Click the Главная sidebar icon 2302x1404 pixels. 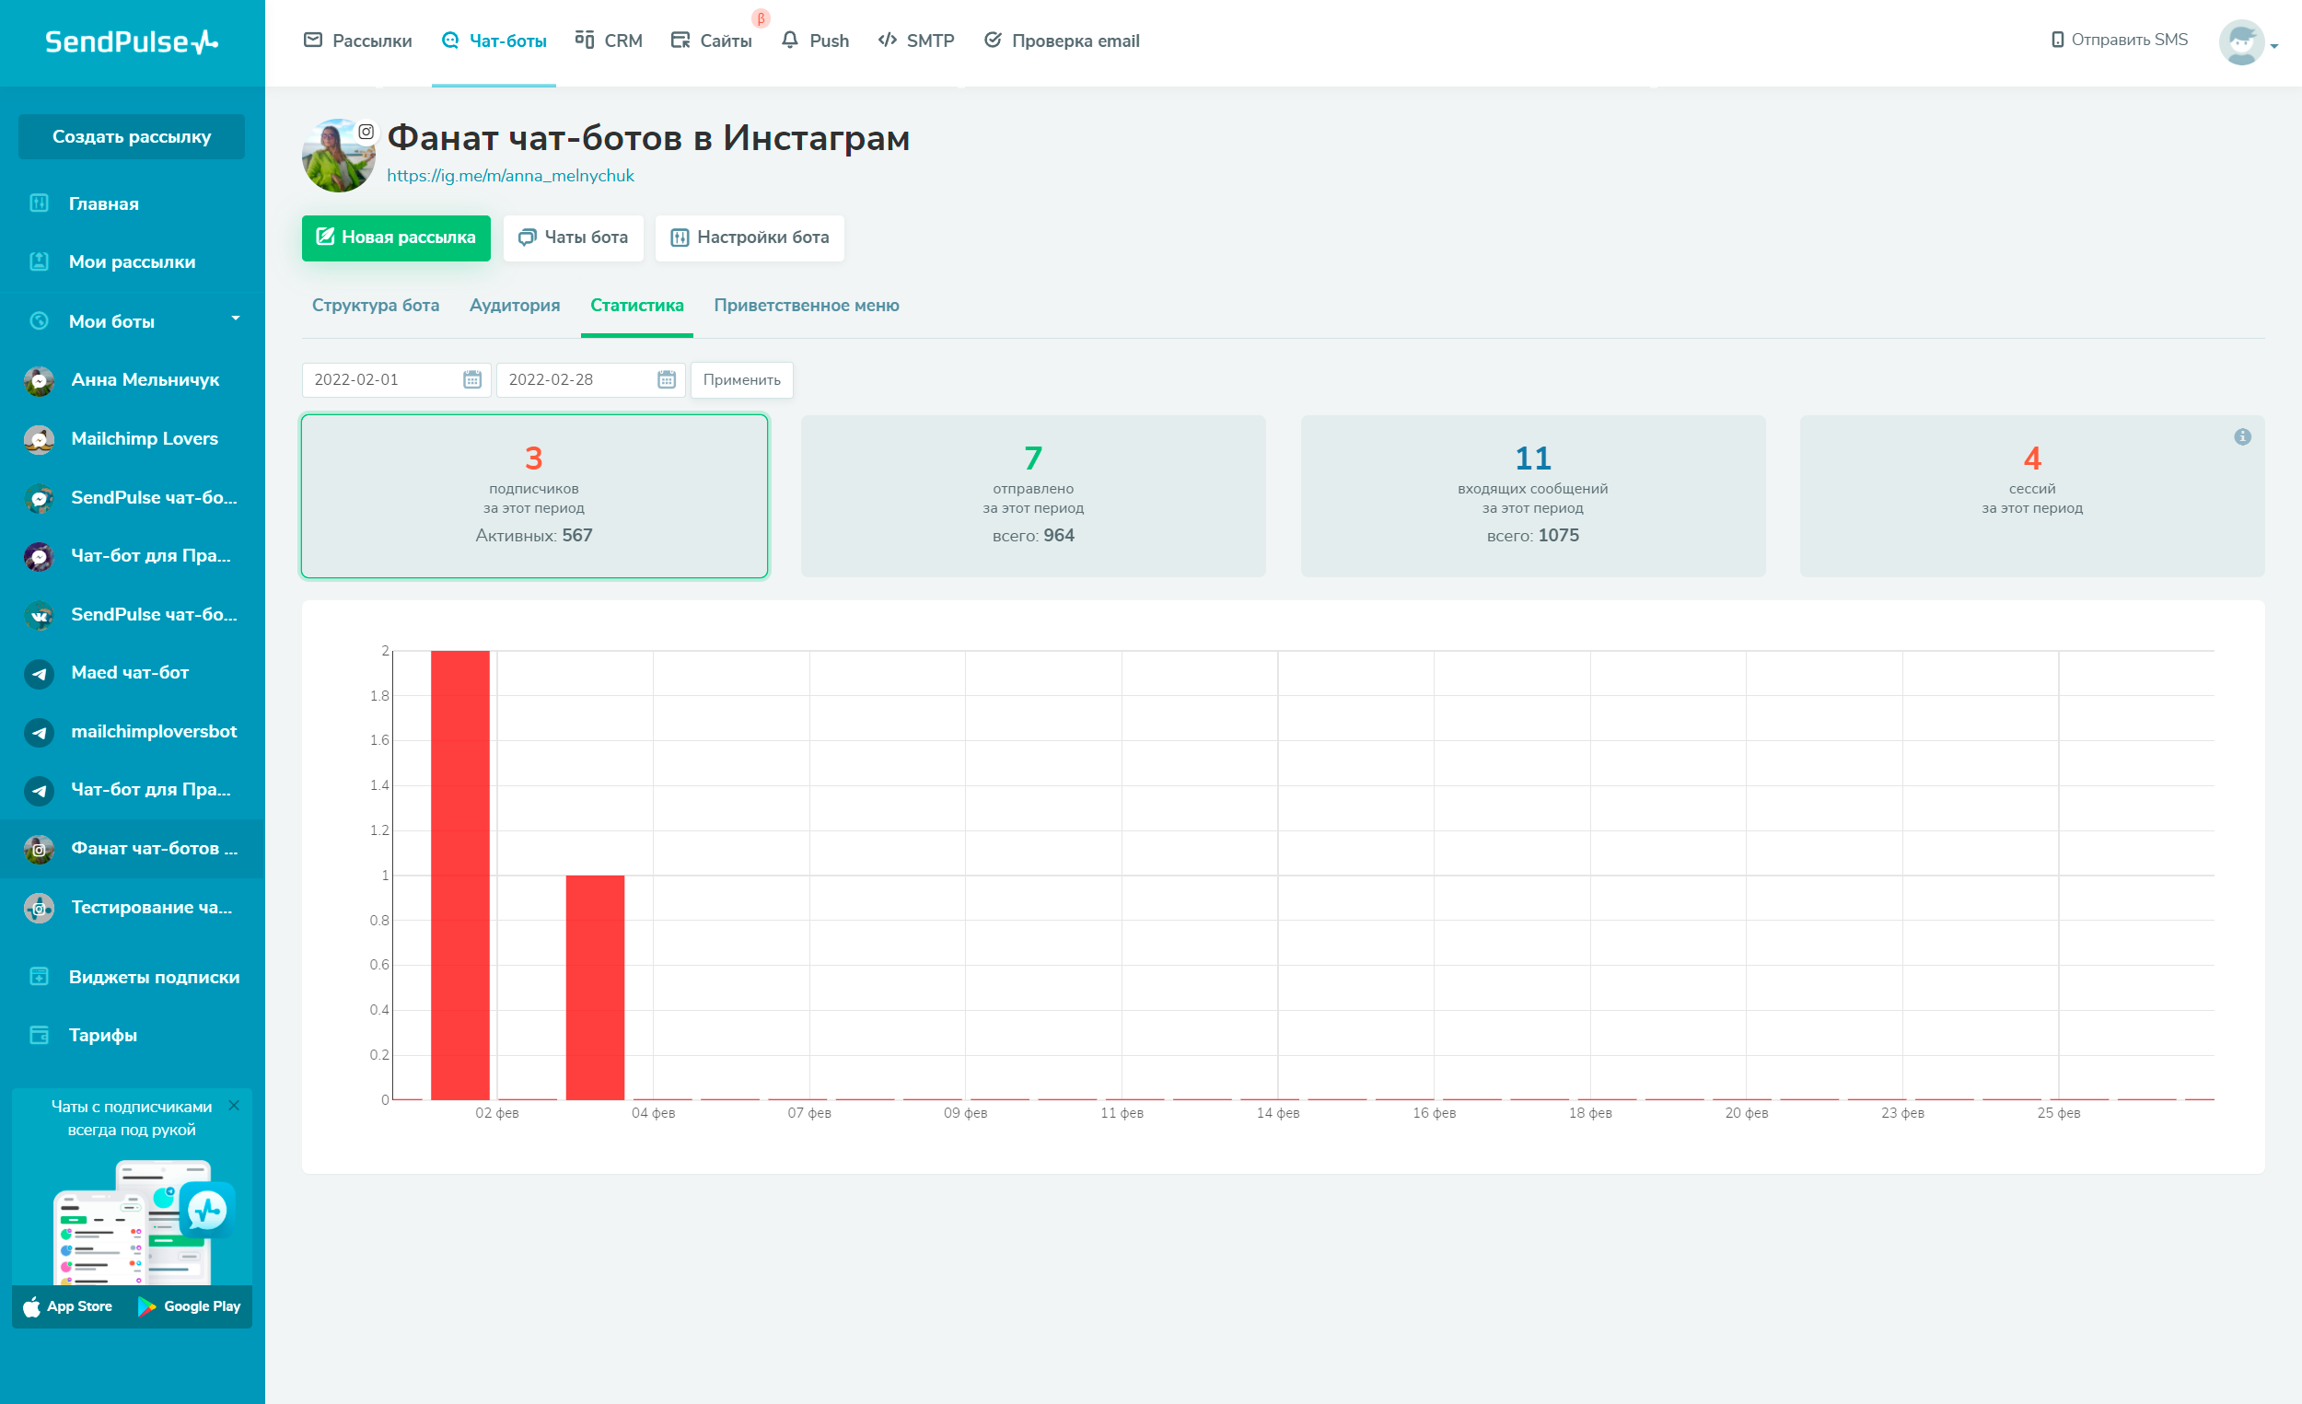(40, 203)
